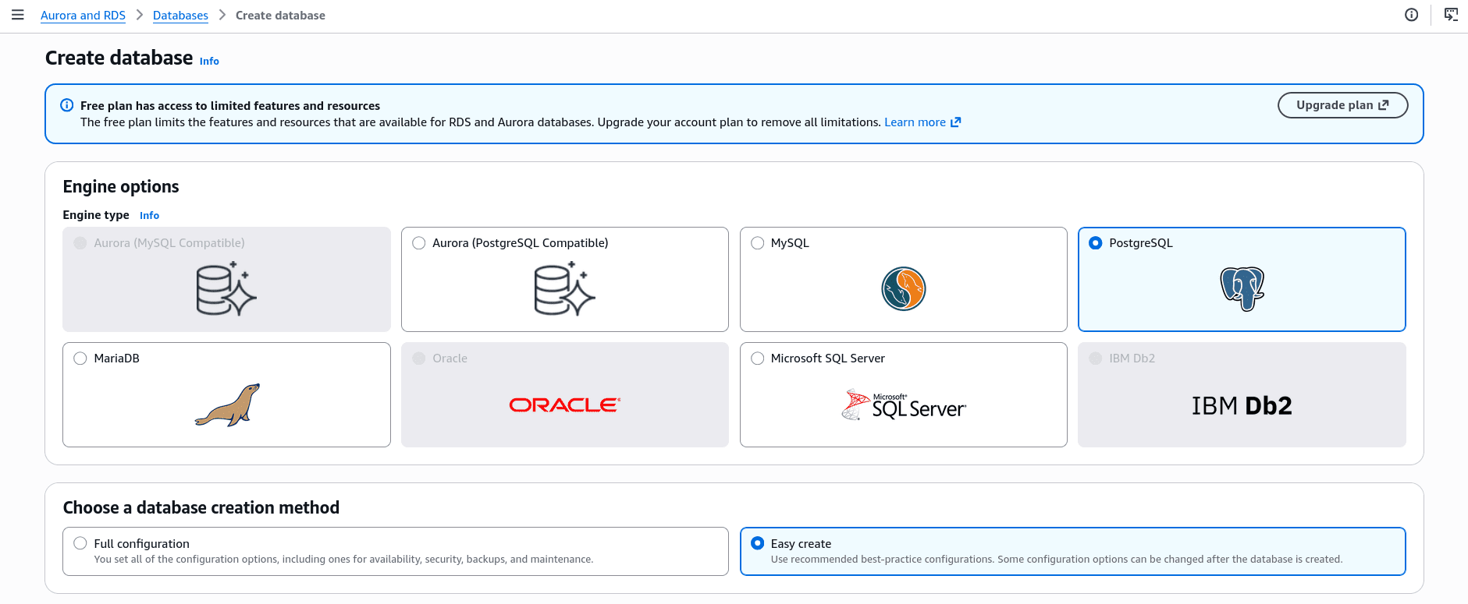Click the MariaDB seal logo
Viewport: 1468px width, 604px height.
[227, 404]
